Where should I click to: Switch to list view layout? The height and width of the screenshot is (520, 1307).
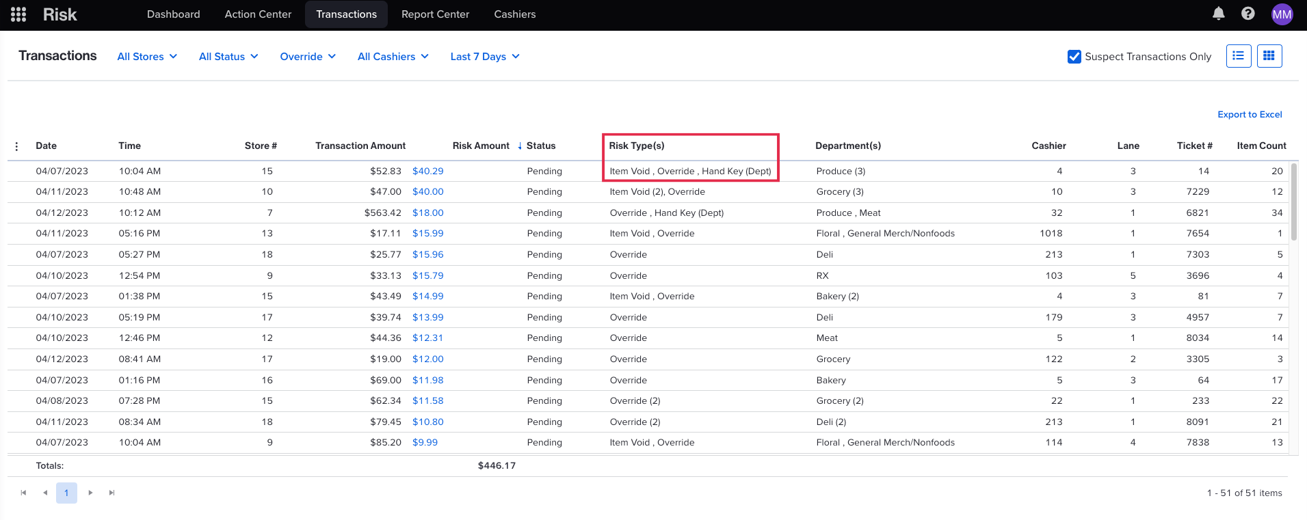(x=1238, y=56)
